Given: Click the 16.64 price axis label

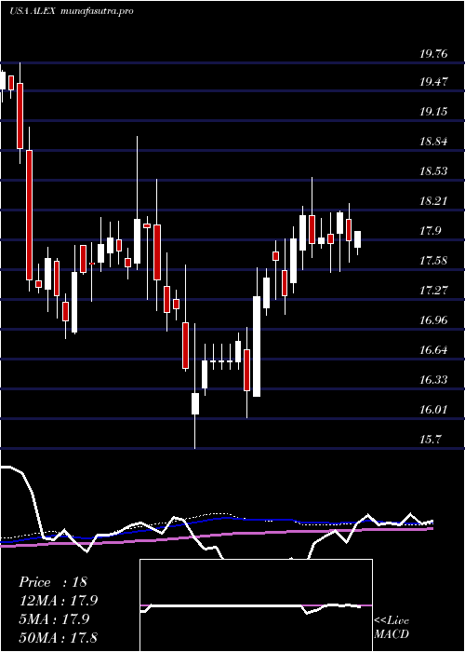Looking at the screenshot, I should [x=434, y=349].
